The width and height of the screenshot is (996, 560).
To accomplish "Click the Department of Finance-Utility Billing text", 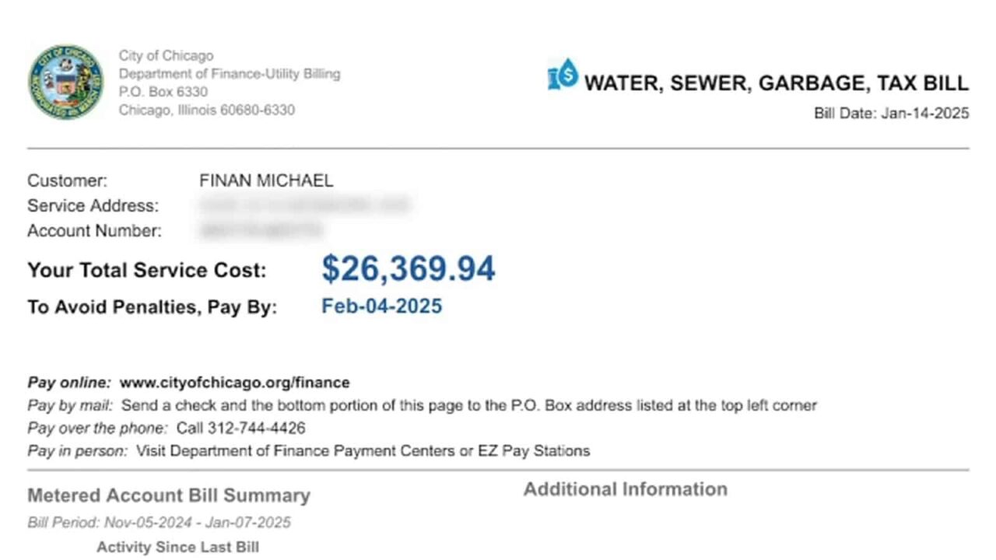I will 230,74.
